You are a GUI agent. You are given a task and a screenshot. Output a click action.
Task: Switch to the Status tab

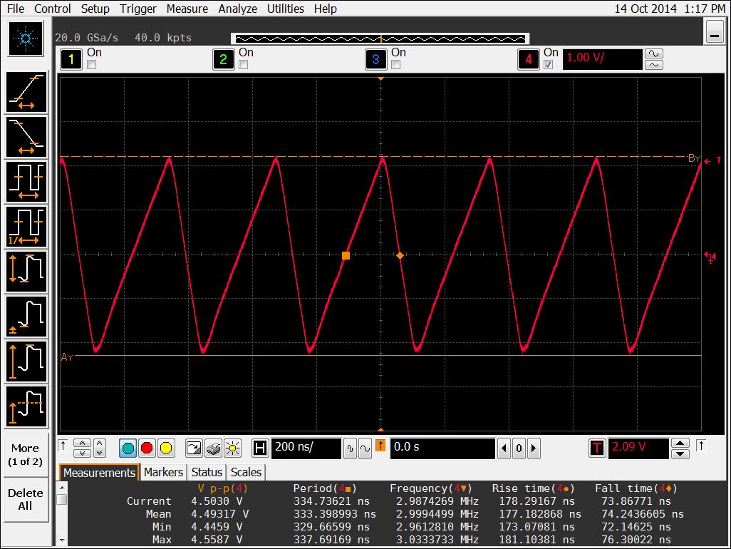pos(207,472)
